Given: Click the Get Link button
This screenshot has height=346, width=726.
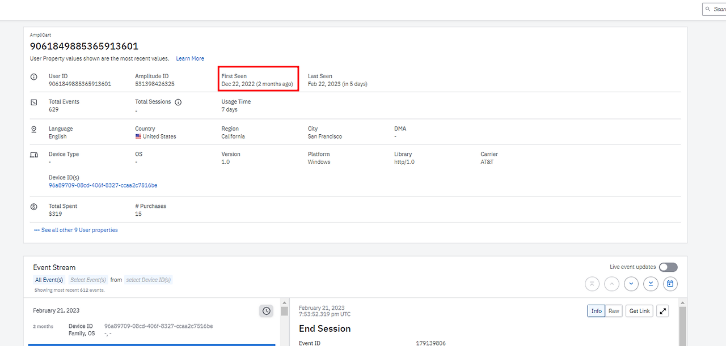Looking at the screenshot, I should tap(640, 311).
